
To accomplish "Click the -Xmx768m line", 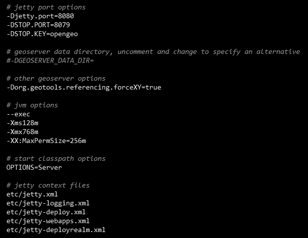I will (22, 132).
